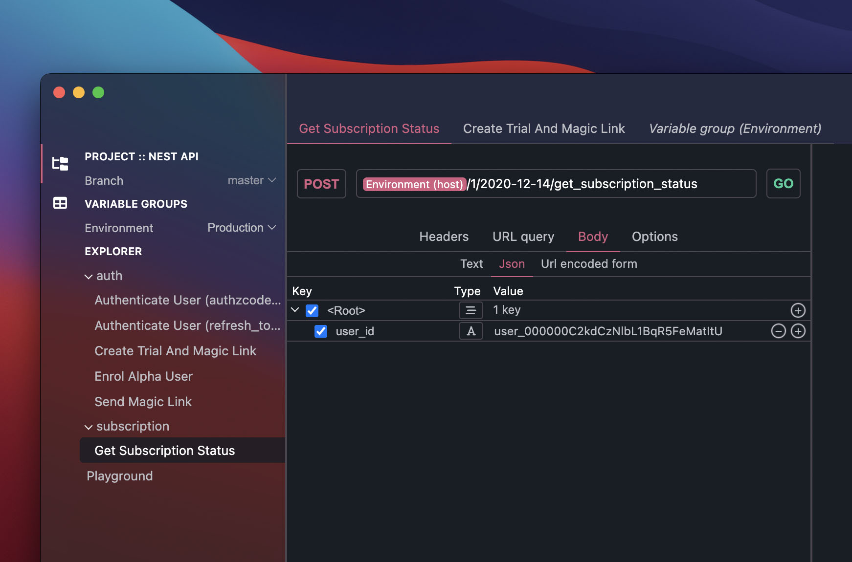Click the plus icon on the user_id row
This screenshot has width=852, height=562.
click(x=798, y=331)
